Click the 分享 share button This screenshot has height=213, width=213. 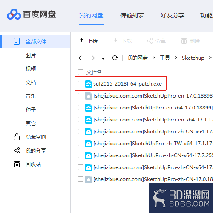coord(156,41)
